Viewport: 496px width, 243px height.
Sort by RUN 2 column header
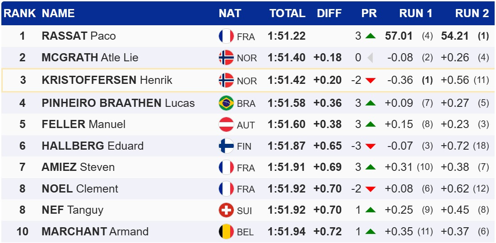click(472, 14)
